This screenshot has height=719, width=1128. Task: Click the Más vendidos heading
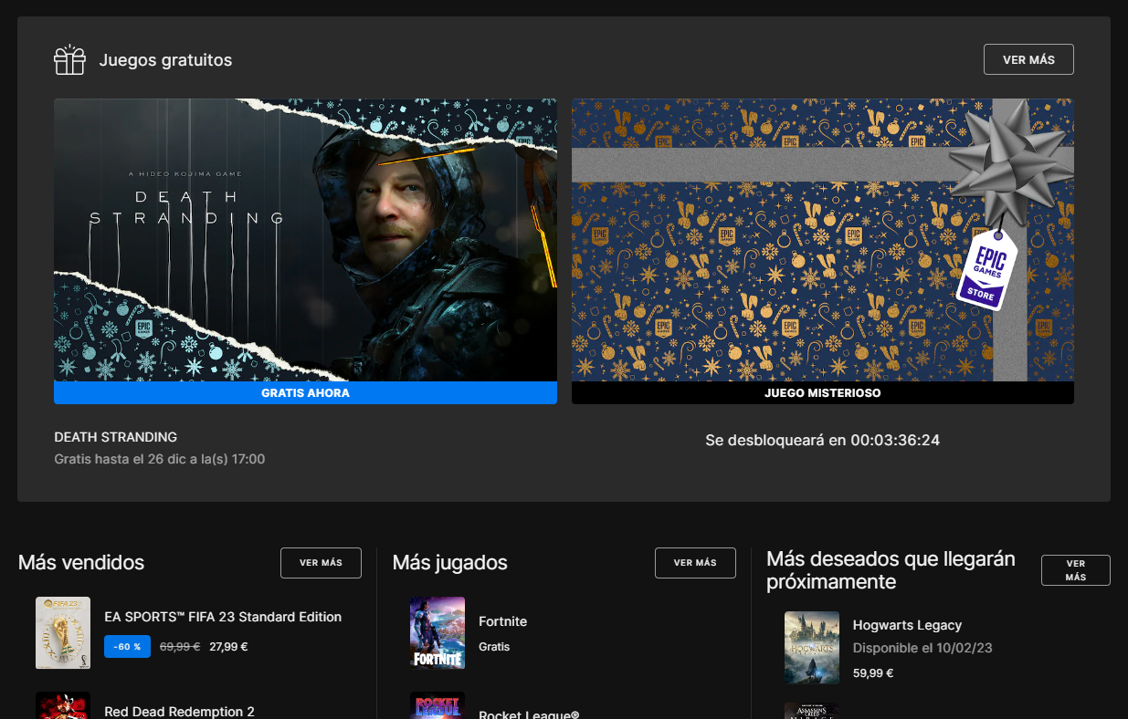click(x=81, y=563)
